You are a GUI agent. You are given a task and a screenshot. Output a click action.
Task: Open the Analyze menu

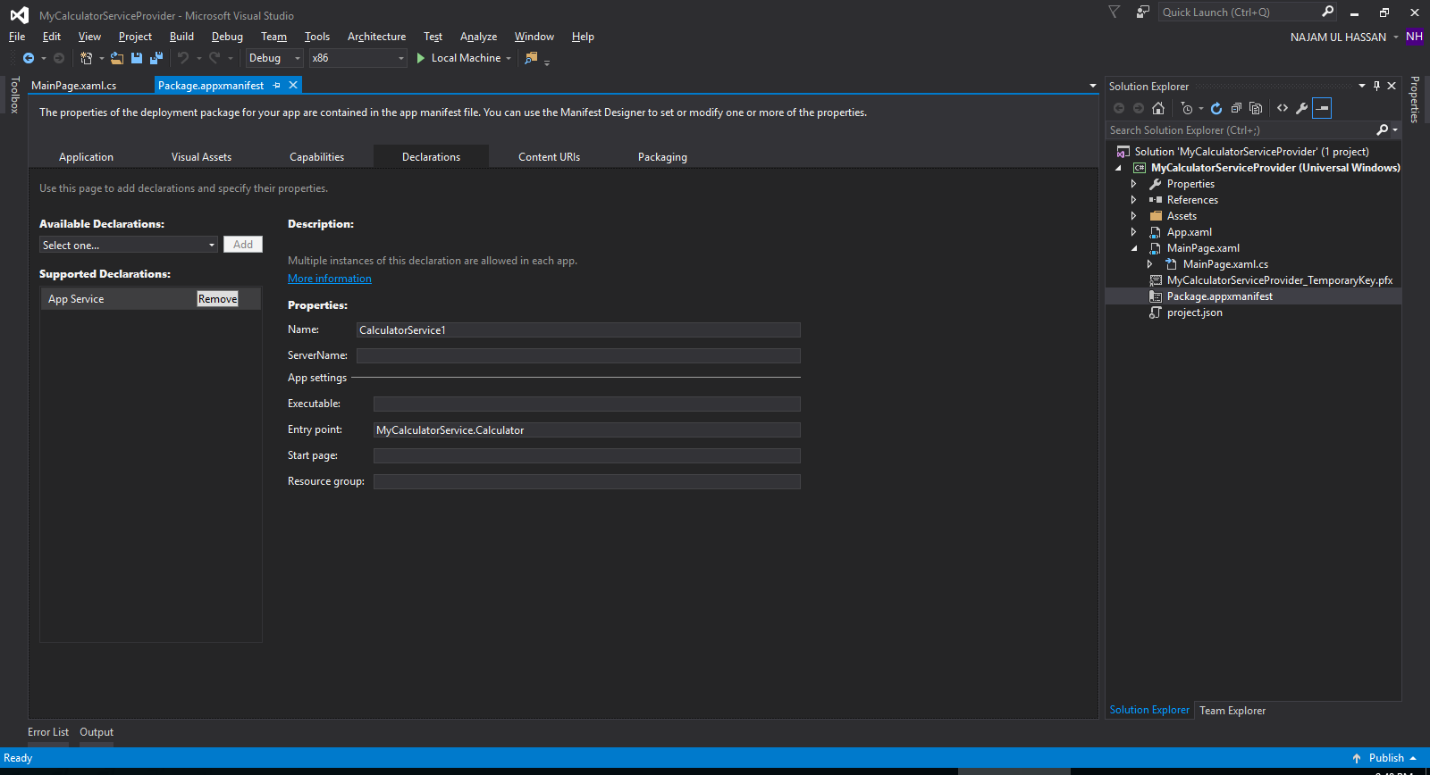[478, 37]
